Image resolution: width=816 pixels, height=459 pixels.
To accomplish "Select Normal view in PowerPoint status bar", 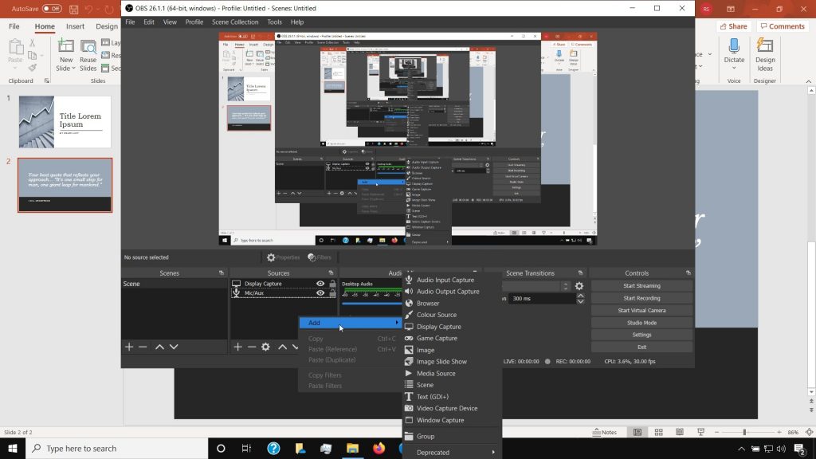I will coord(637,432).
